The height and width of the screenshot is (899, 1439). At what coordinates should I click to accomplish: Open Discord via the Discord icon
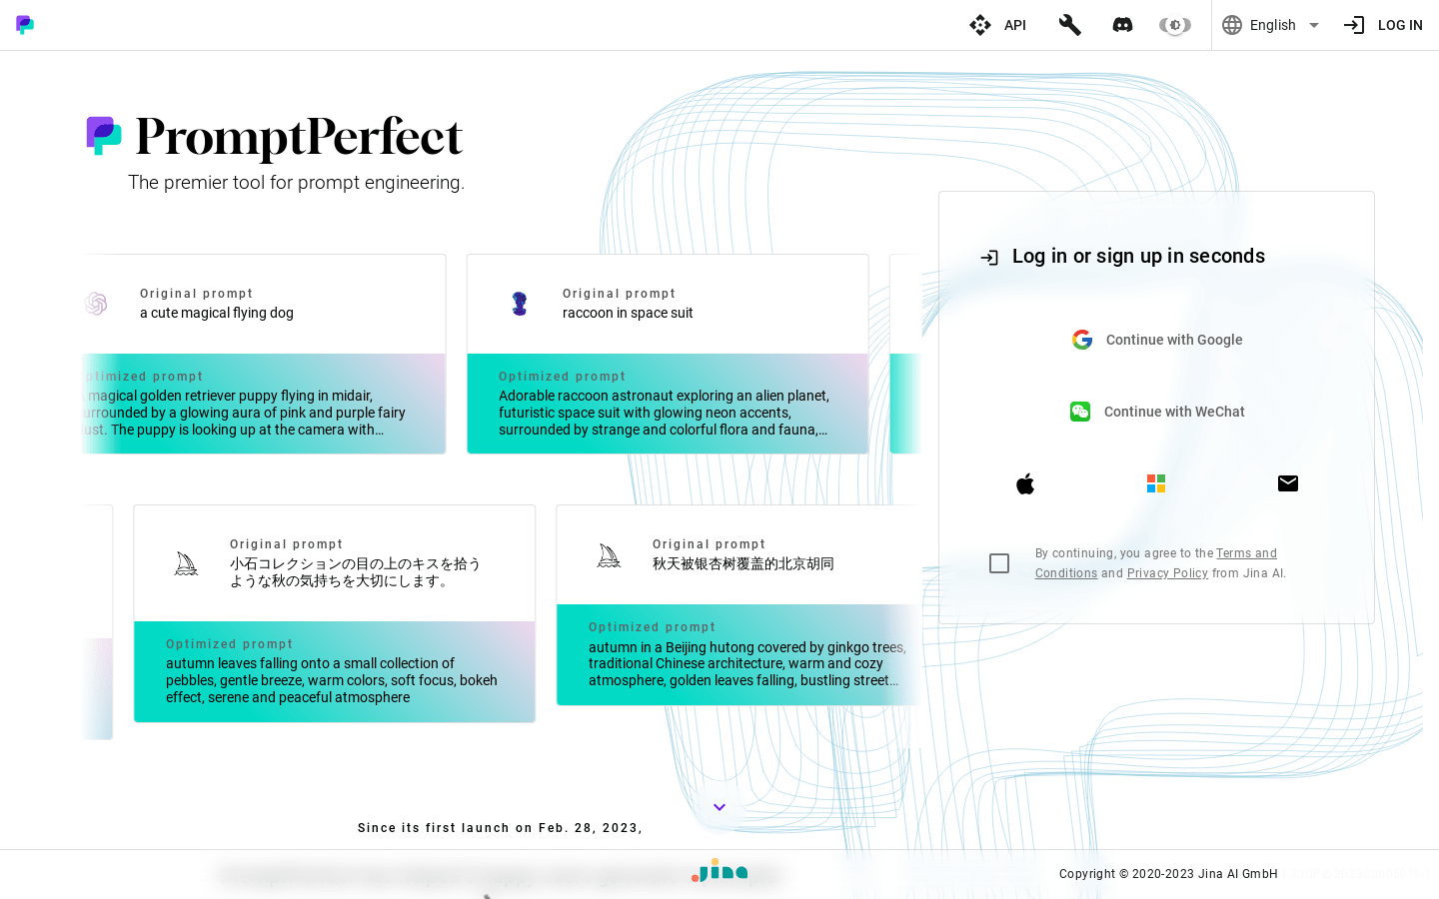pyautogui.click(x=1122, y=25)
